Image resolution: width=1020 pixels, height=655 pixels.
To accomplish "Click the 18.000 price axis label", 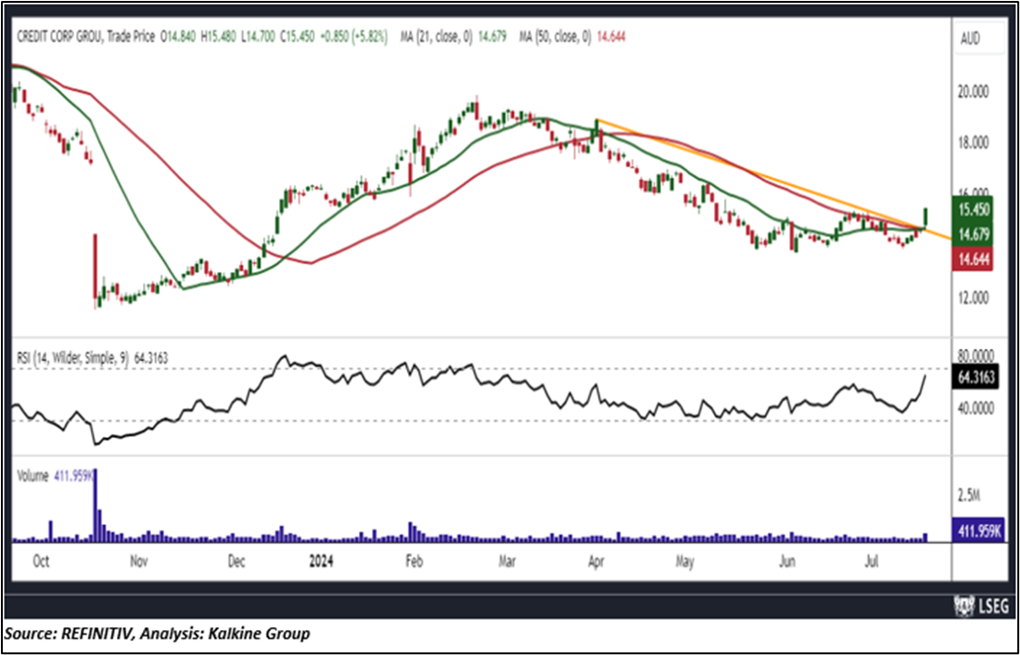I will (x=975, y=143).
